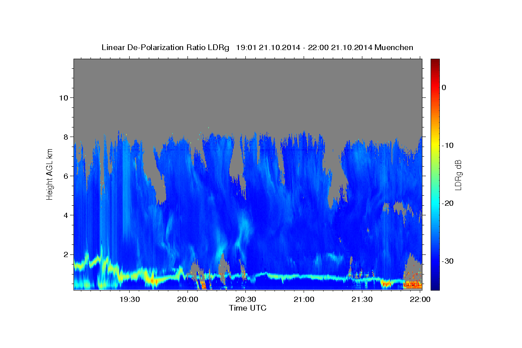
Task: Click the height tick label 4
Action: point(66,215)
